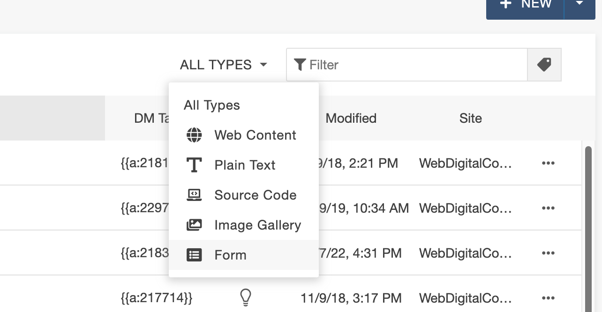Viewport: 602px width, 312px height.
Task: Select the Image Gallery type icon
Action: coord(194,225)
